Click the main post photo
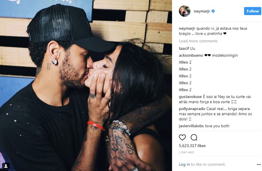This screenshot has width=262, height=171. [86, 85]
